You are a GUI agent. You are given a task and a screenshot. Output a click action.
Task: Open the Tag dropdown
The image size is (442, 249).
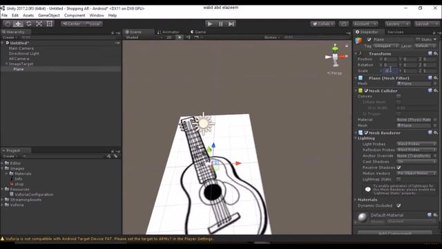point(386,46)
